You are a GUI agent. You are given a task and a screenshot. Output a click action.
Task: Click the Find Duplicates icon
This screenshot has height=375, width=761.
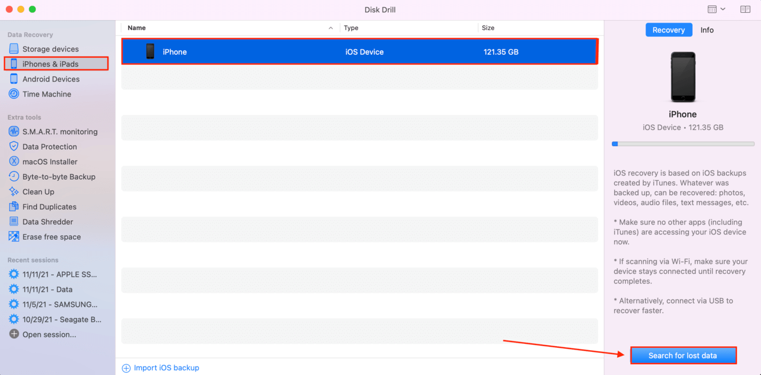[14, 207]
